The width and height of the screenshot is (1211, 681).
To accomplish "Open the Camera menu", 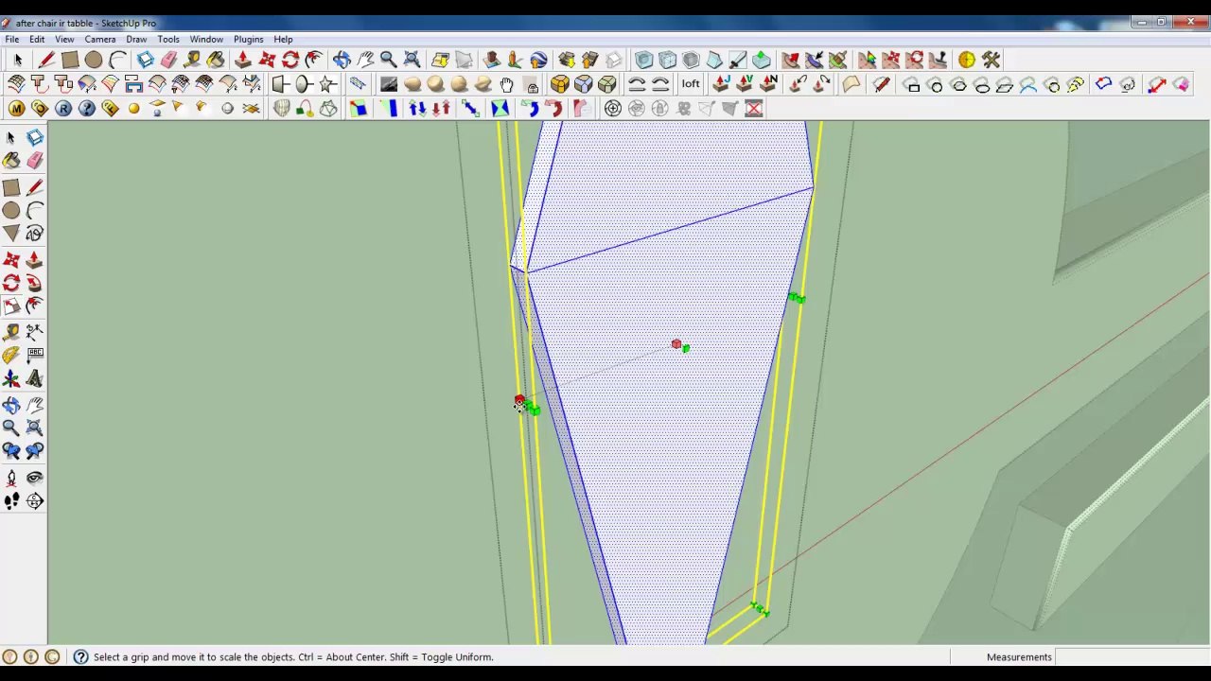I will tap(100, 40).
